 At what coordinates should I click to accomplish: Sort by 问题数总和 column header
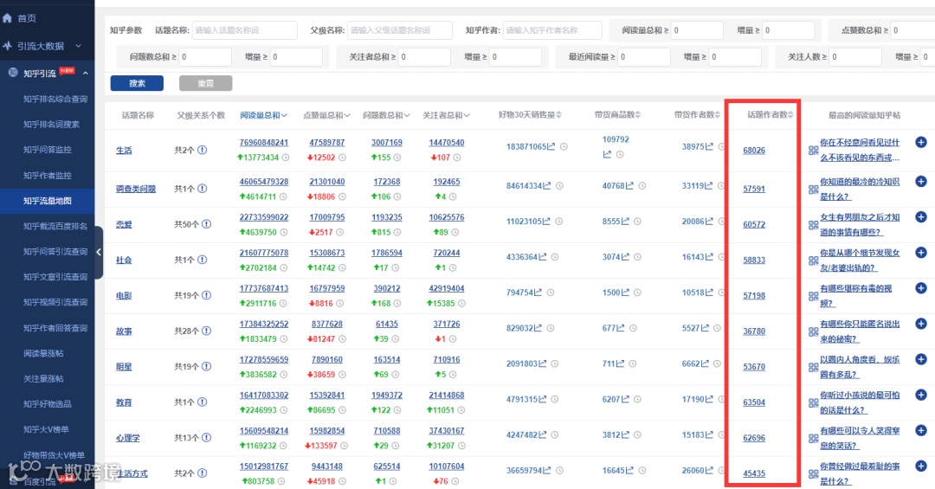coord(386,115)
